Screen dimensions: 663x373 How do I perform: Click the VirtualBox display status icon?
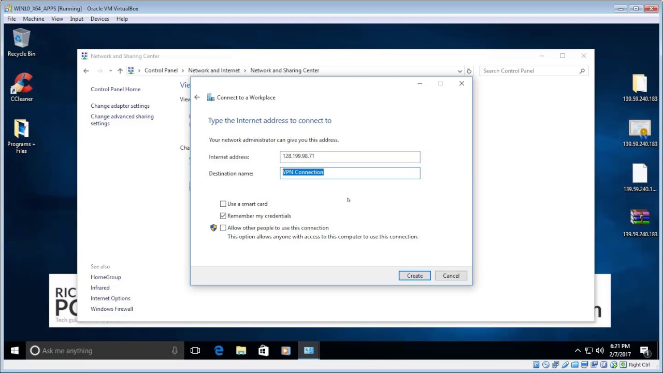click(585, 365)
